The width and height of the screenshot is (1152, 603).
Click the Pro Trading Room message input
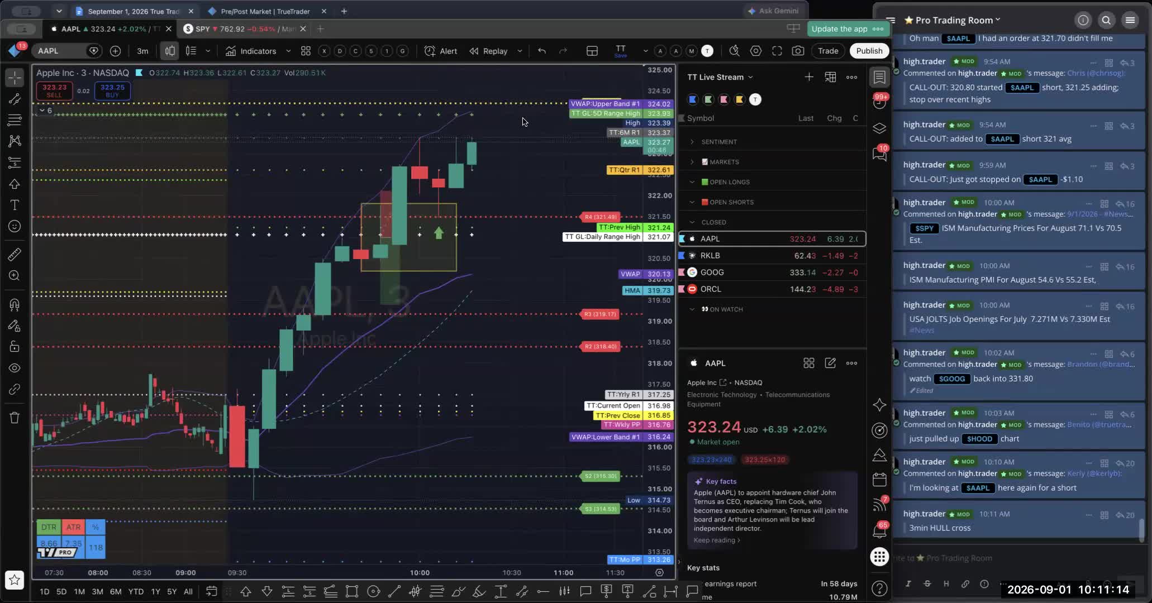pyautogui.click(x=1017, y=558)
